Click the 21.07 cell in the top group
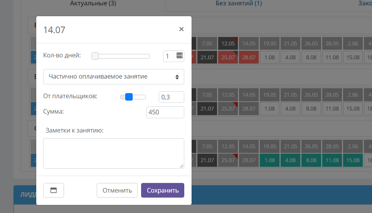The width and height of the screenshot is (372, 213). pyautogui.click(x=207, y=57)
